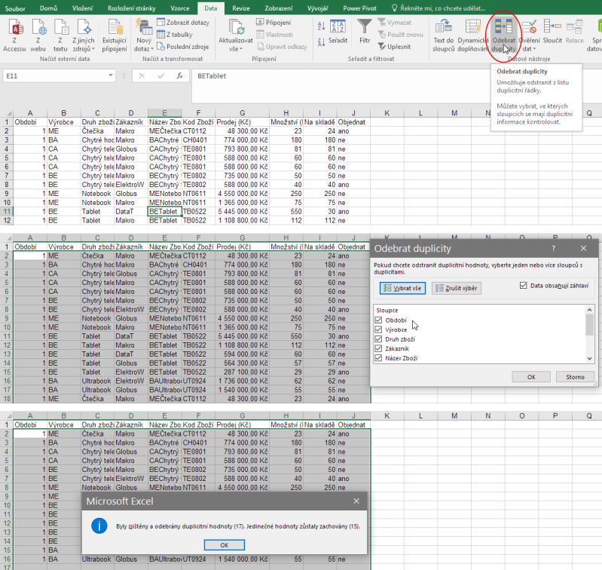
Task: Open Text do sloupců tool
Action: click(444, 35)
